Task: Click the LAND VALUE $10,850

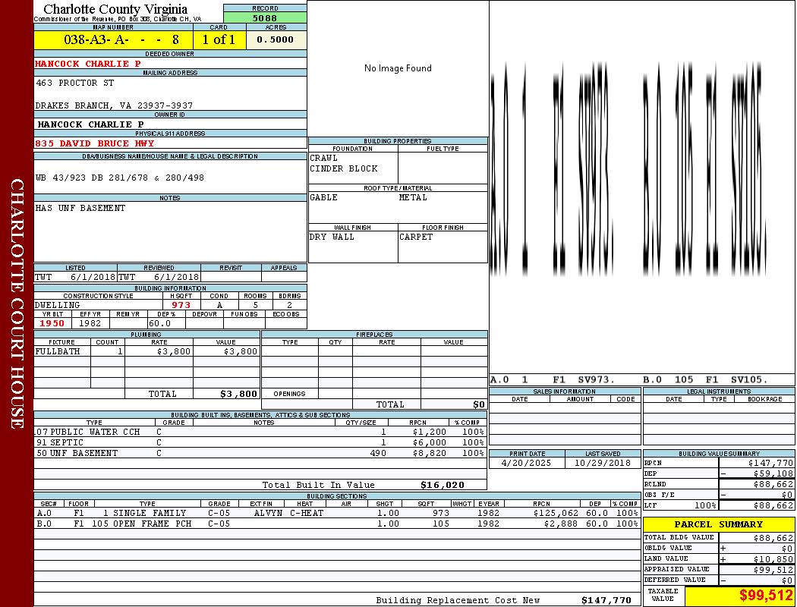Action: click(x=773, y=559)
